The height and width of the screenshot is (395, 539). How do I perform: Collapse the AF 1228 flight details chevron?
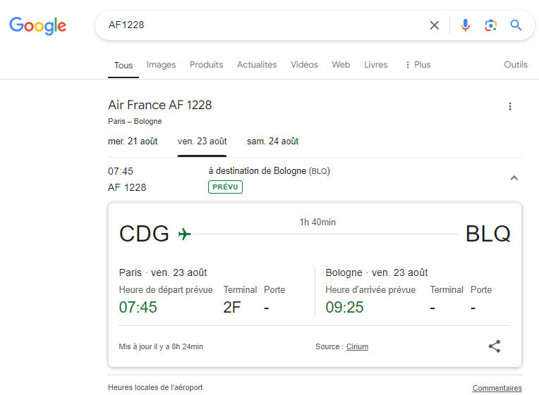point(514,178)
